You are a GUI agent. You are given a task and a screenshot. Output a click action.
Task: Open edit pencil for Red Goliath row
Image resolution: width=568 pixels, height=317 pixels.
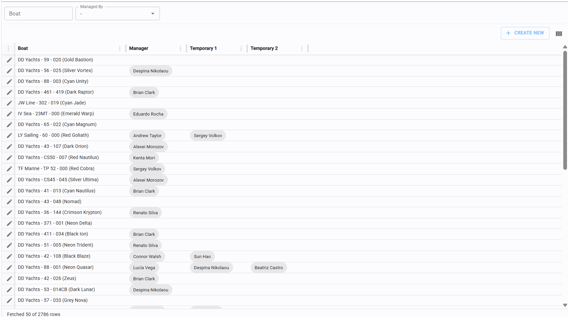click(9, 135)
